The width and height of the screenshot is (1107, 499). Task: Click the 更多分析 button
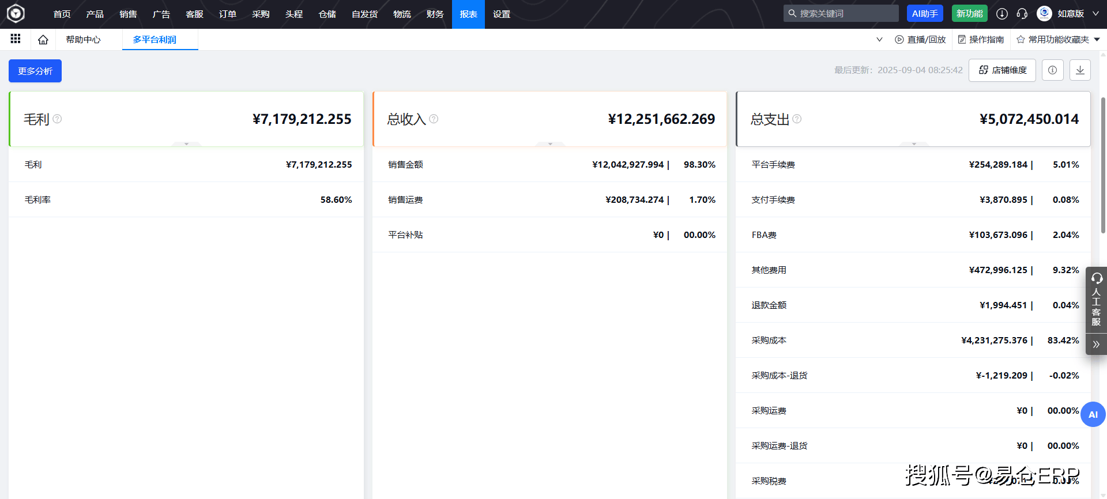coord(35,71)
